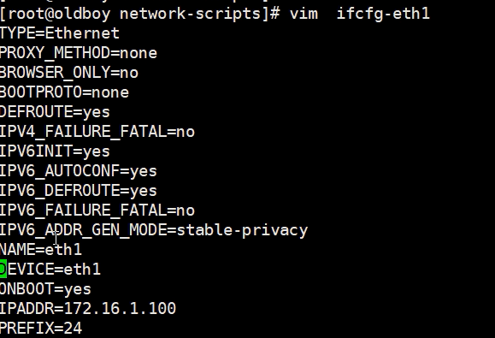
Task: Place cursor on DEFROUTE=yes line
Action: tap(55, 112)
